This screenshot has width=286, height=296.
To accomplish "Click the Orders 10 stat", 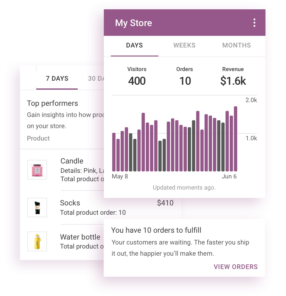I will (185, 76).
